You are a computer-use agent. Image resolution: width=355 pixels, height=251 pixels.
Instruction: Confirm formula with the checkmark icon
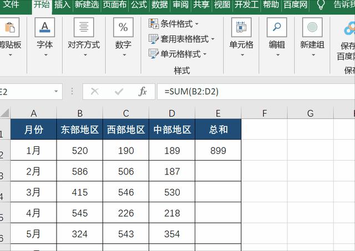[x=119, y=91]
